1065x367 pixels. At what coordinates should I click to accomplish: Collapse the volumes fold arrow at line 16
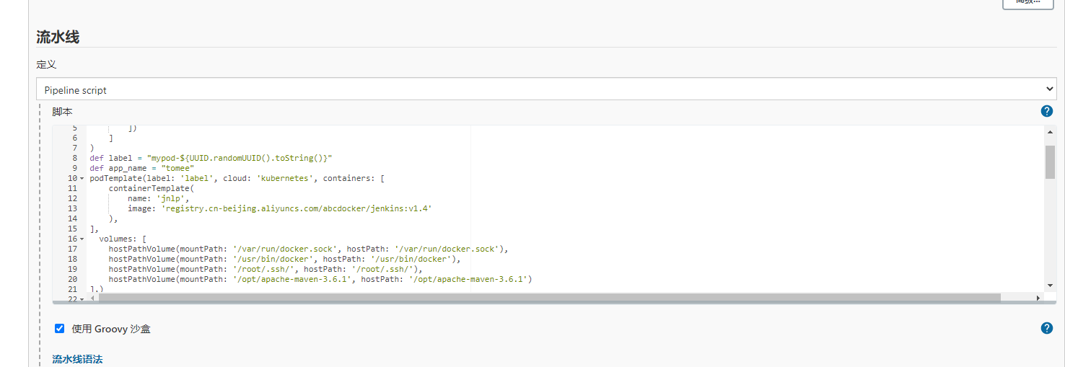[x=82, y=239]
